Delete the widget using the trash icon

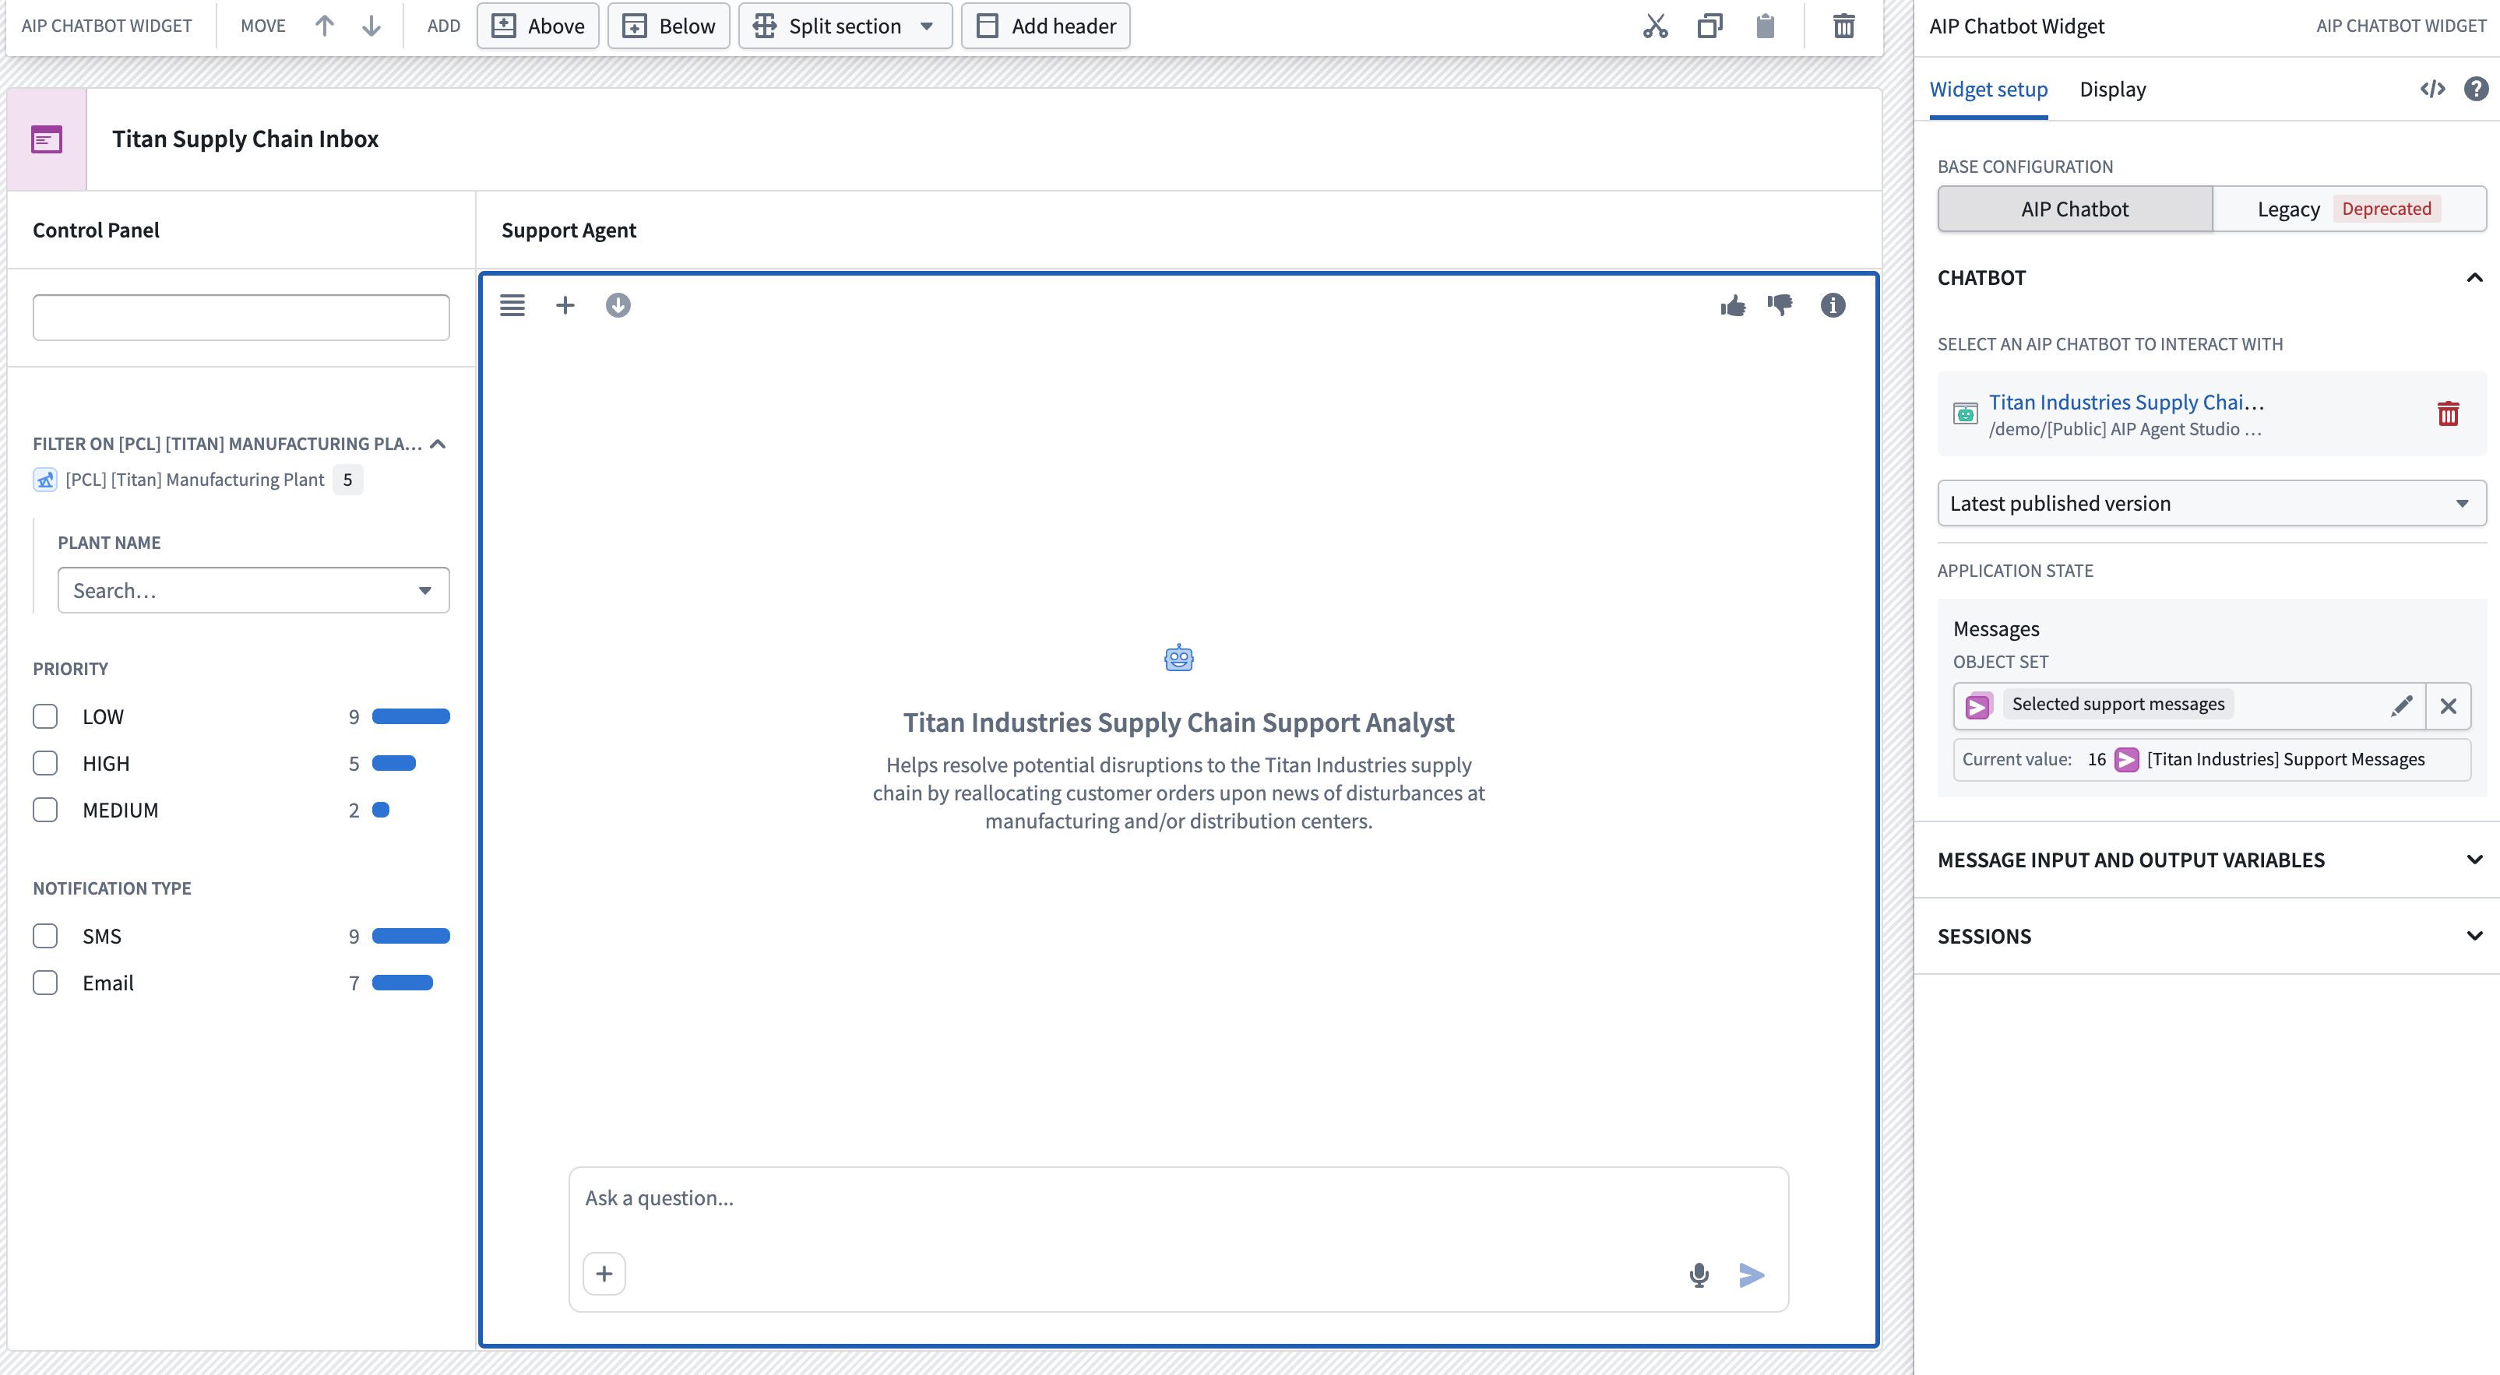[x=1843, y=26]
